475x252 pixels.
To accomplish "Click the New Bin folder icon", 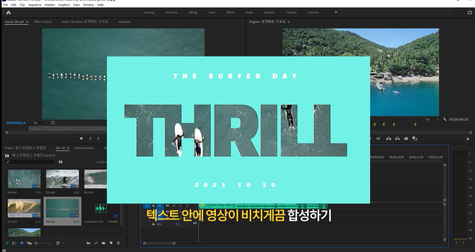I will click(x=103, y=243).
